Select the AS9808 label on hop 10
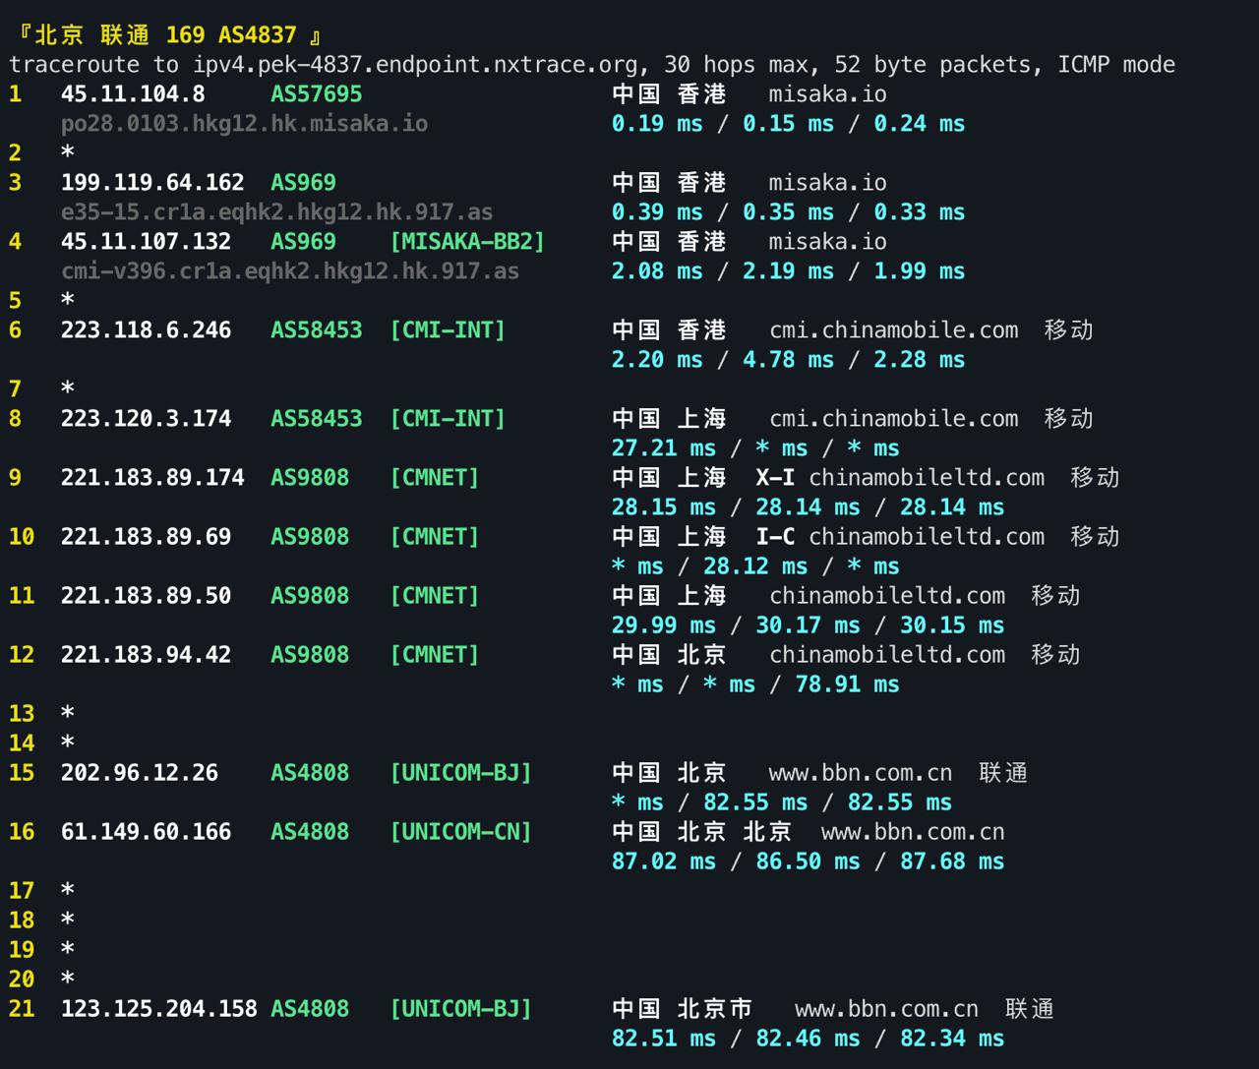1259x1069 pixels. pos(309,536)
